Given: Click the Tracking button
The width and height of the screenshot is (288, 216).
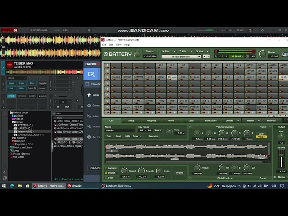Looking at the screenshot, I should point(153,136).
